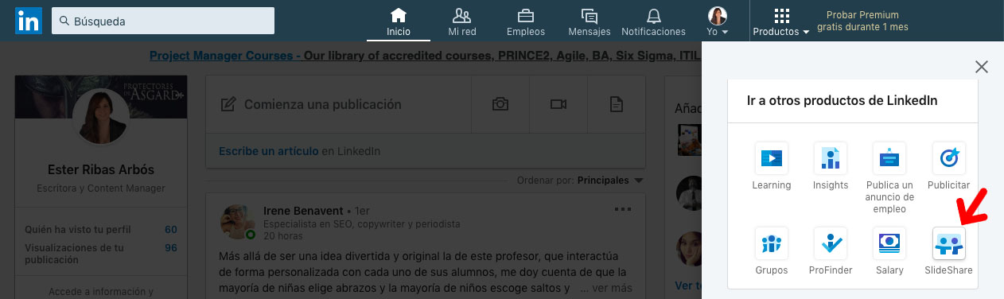Open the ProFinder product
Viewport: 1004px width, 299px height.
click(x=831, y=251)
